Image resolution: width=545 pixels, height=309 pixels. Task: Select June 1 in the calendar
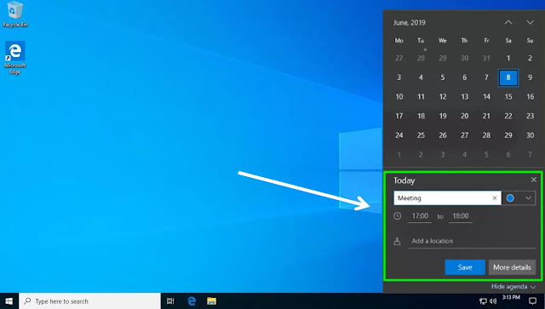508,58
